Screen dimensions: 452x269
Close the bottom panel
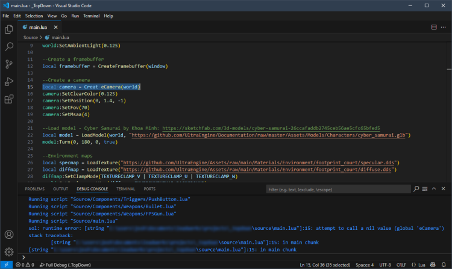pos(443,189)
